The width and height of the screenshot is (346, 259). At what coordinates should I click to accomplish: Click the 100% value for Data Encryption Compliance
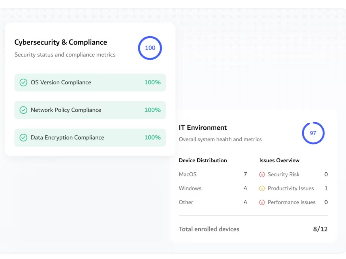coord(153,138)
